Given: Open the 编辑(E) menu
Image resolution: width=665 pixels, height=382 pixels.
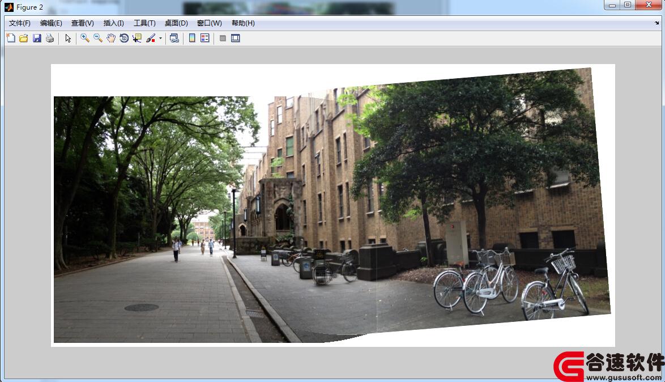Looking at the screenshot, I should pyautogui.click(x=51, y=23).
